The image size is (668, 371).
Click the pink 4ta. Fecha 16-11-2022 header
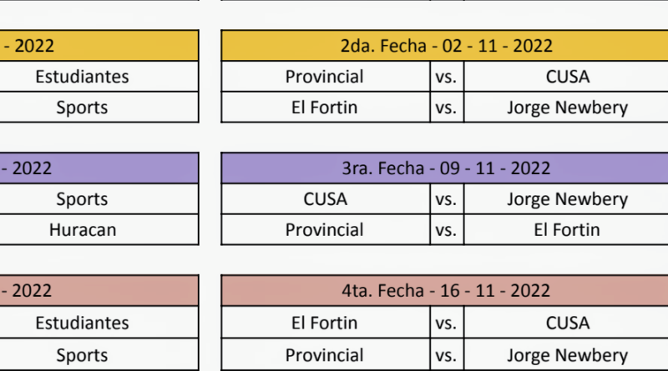(x=446, y=291)
